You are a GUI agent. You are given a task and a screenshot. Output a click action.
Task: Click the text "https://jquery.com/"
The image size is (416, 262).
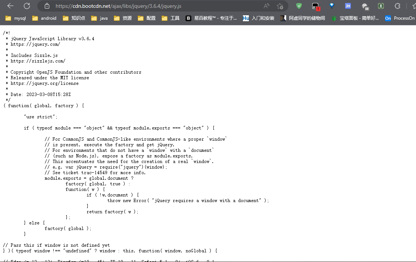35,44
